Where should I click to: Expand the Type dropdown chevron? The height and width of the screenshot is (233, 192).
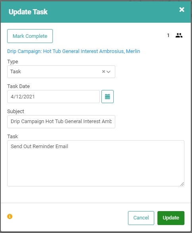109,72
